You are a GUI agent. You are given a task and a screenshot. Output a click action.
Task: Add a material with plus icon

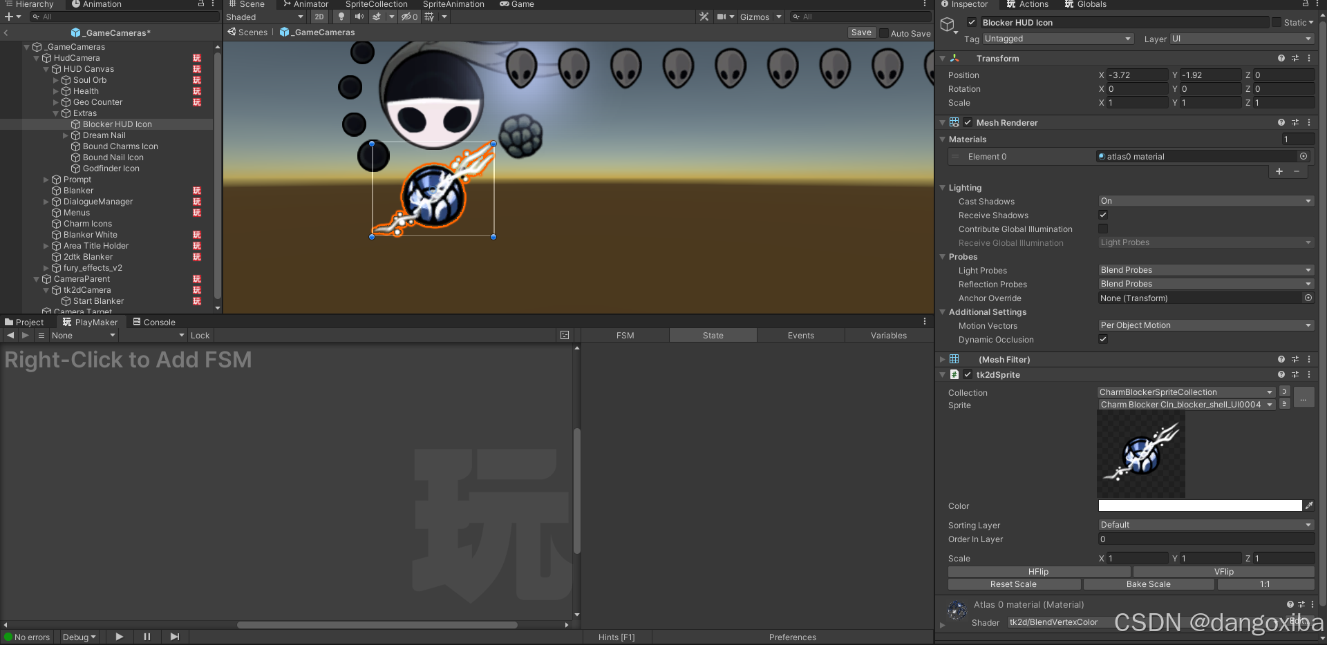(1279, 171)
